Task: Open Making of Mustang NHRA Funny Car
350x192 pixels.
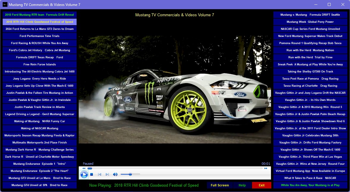Action: [x=39, y=121]
